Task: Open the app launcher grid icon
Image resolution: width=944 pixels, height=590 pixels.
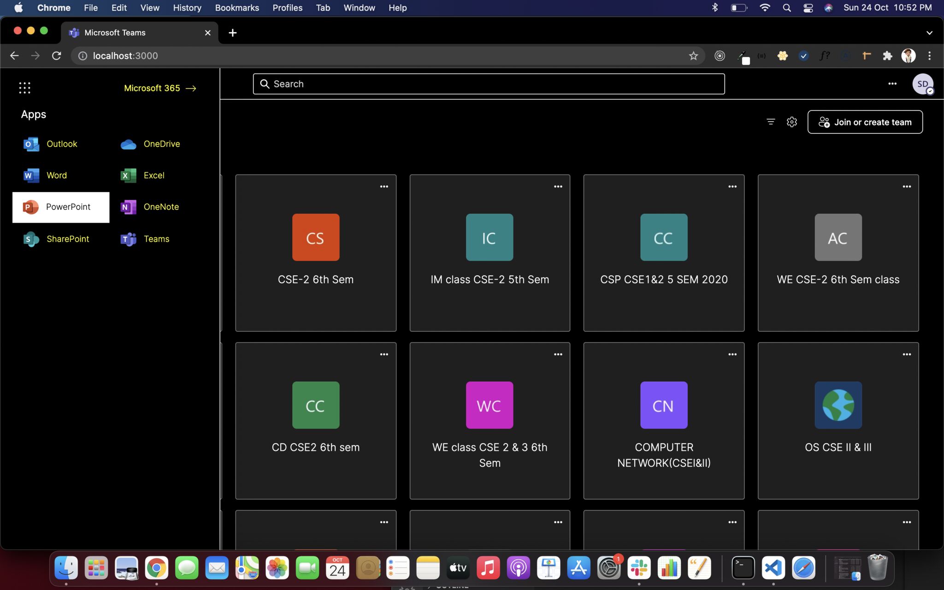Action: coord(24,88)
